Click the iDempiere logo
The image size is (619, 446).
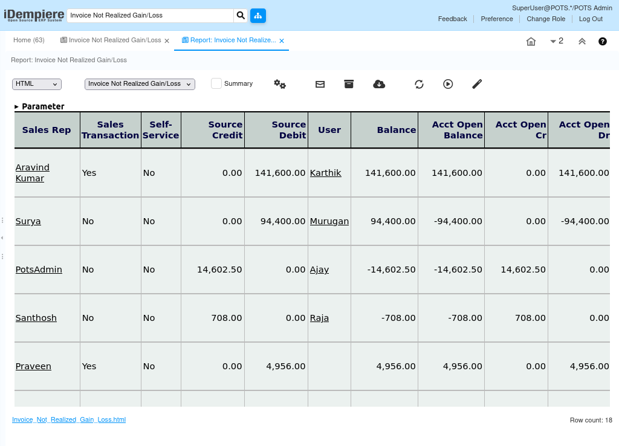[x=34, y=15]
